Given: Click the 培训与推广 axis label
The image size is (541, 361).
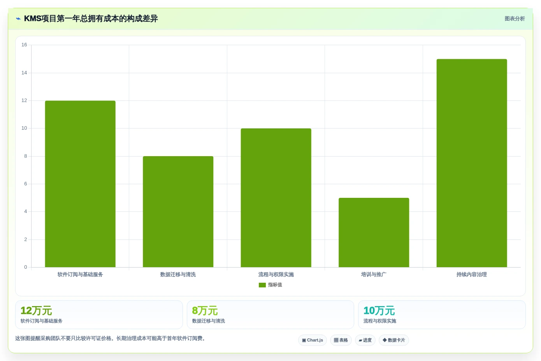Looking at the screenshot, I should coord(374,275).
